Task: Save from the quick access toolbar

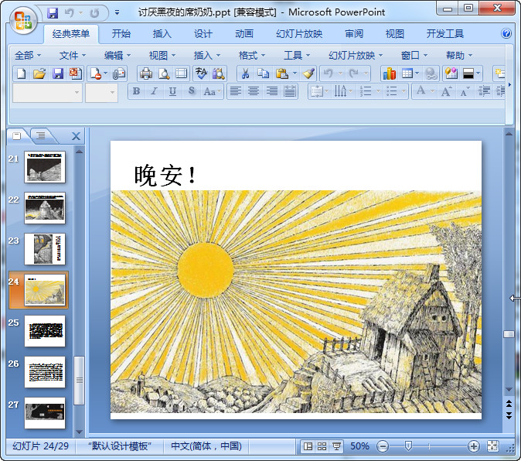Action: point(53,13)
